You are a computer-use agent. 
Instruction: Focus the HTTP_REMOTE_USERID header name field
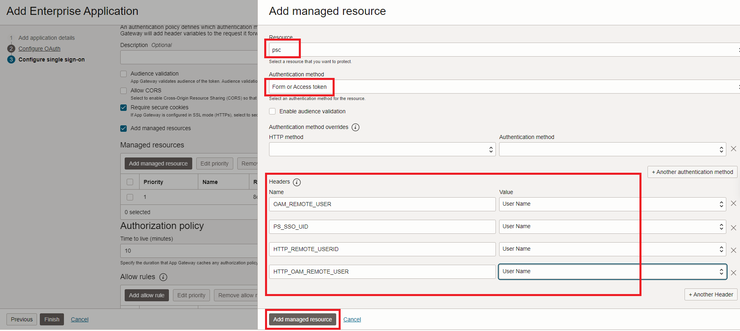coord(382,249)
